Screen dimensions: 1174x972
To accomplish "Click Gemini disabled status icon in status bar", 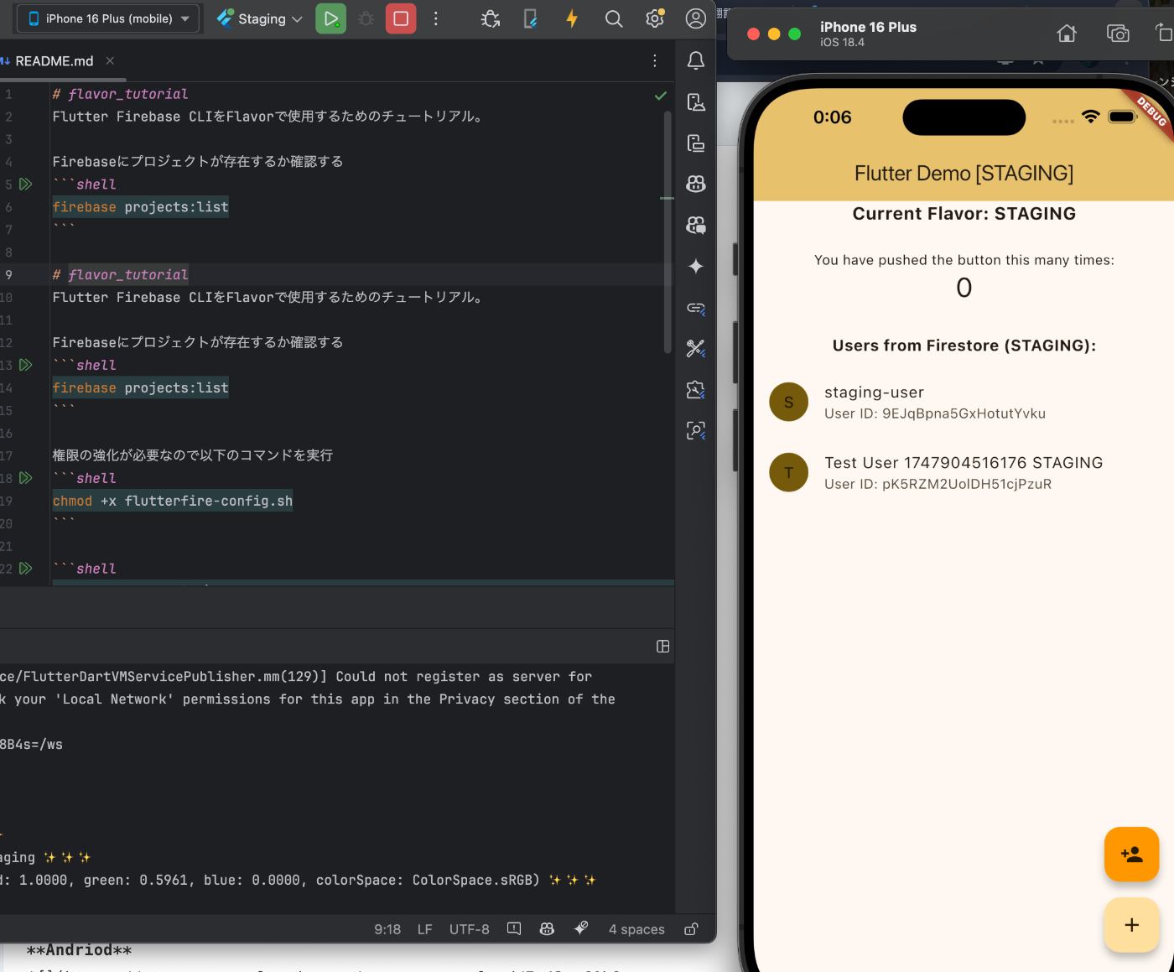I will pyautogui.click(x=580, y=928).
